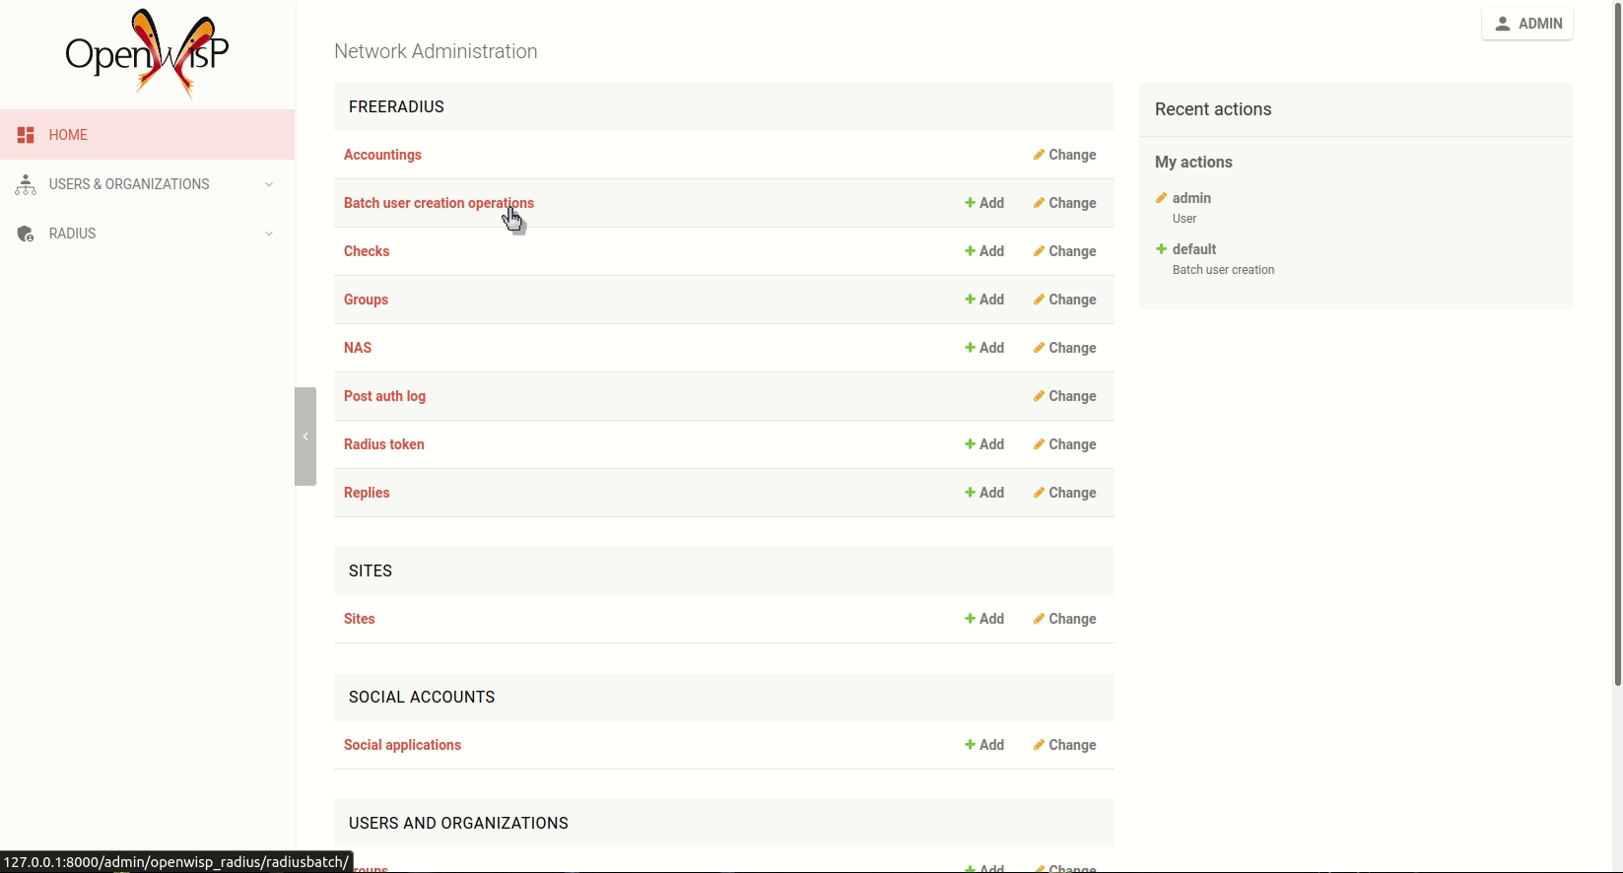
Task: Open the NAS link
Action: [358, 348]
